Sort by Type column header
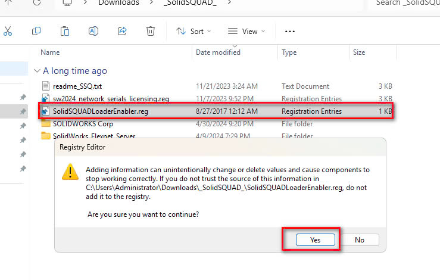Screen dimensions: 440x280 pos(289,52)
